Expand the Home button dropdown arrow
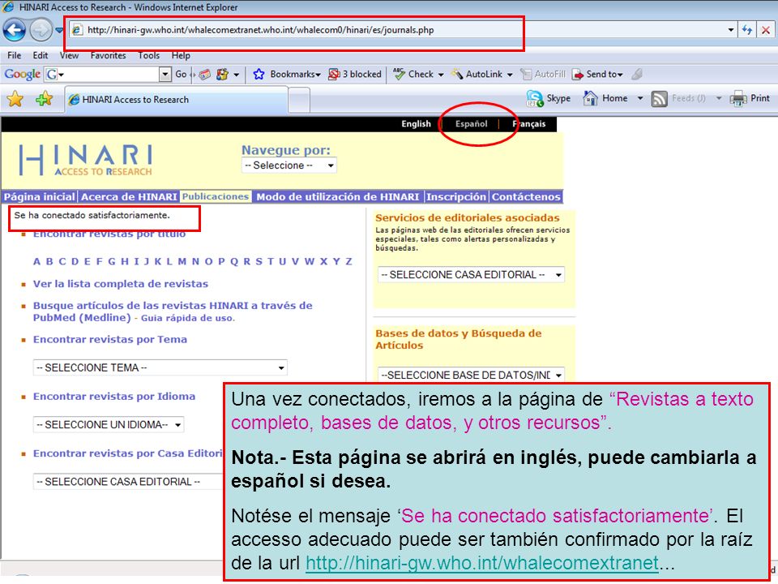 (x=640, y=98)
